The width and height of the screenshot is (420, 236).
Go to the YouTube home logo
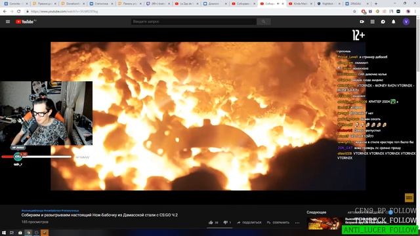pos(26,22)
